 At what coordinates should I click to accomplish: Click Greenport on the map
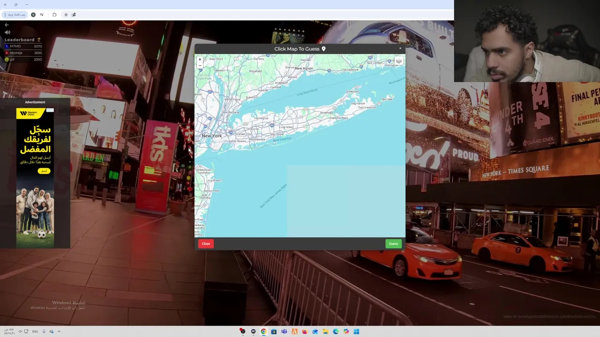[x=352, y=92]
